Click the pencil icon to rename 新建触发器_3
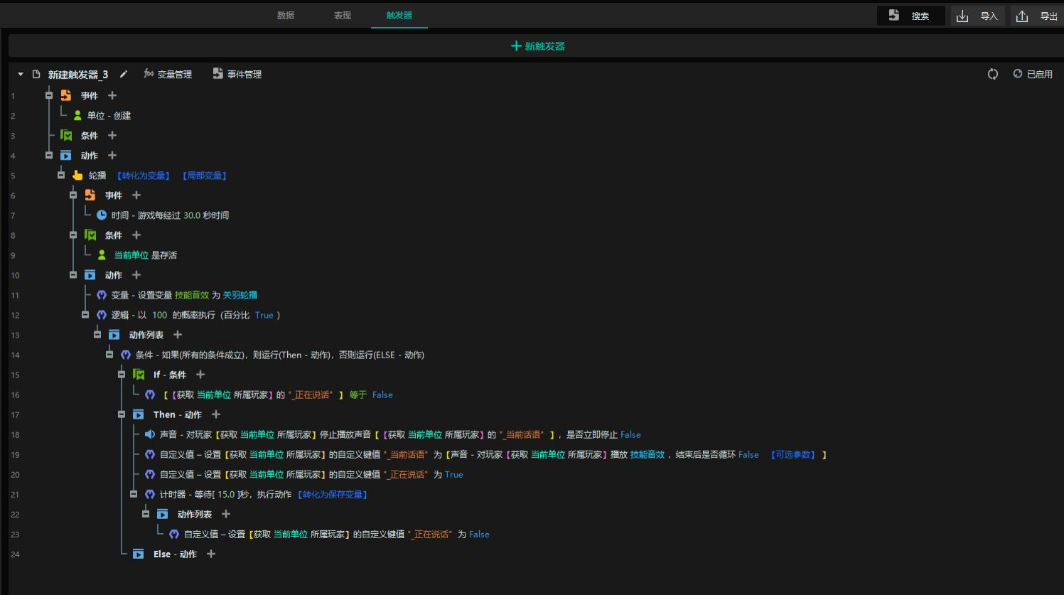1064x595 pixels. 124,74
